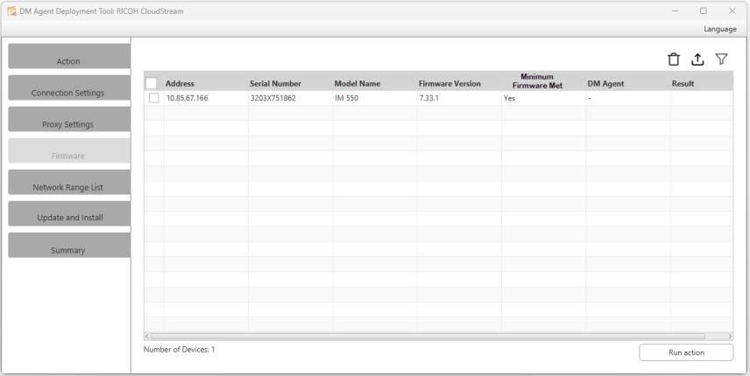This screenshot has width=750, height=376.
Task: Click the scrollbar right arrow
Action: (x=730, y=336)
